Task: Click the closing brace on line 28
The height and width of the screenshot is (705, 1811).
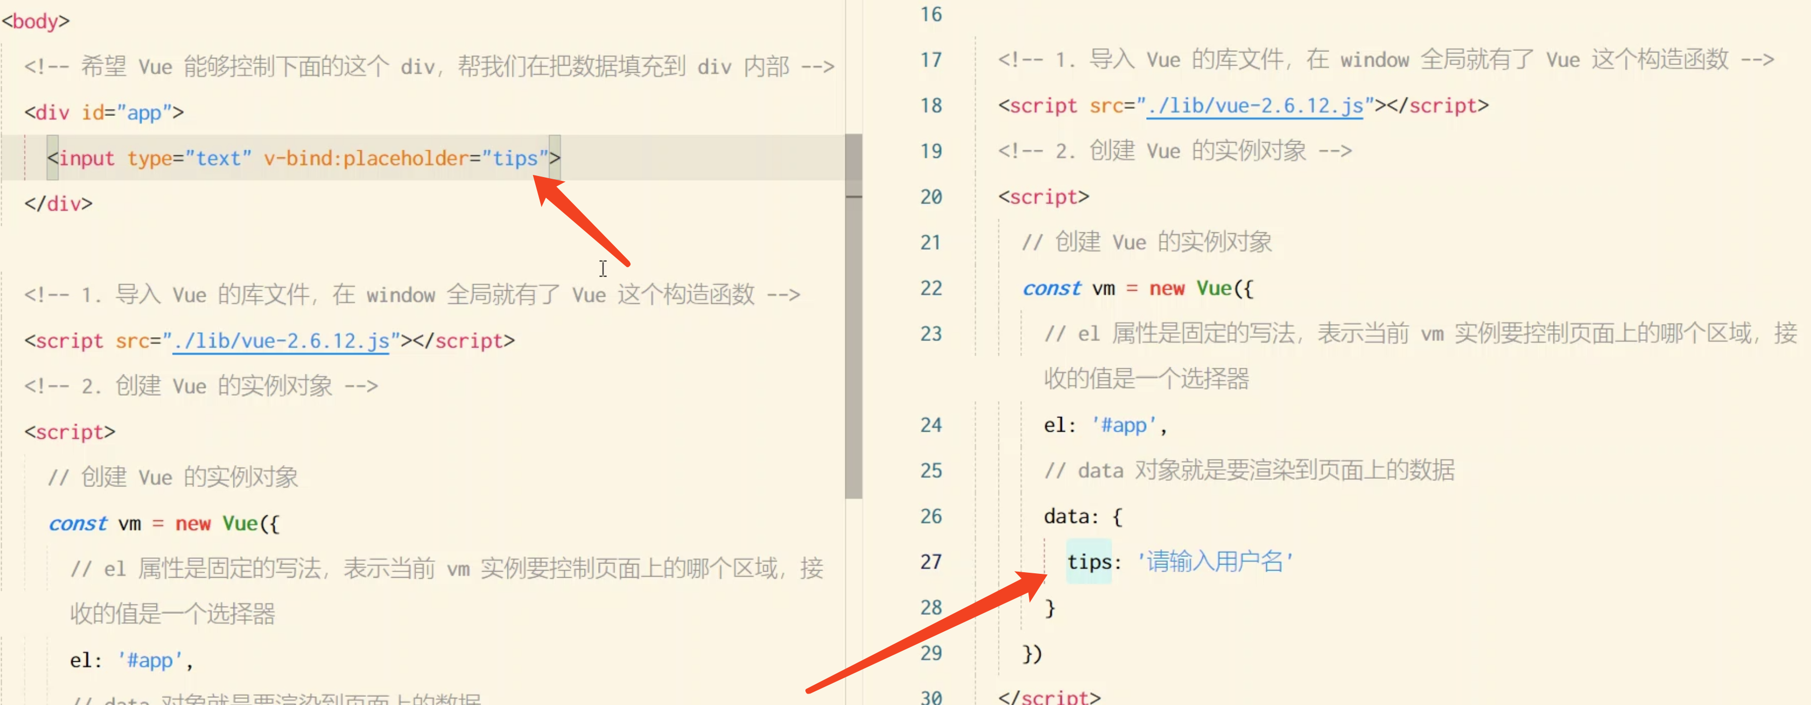Action: (x=1050, y=608)
